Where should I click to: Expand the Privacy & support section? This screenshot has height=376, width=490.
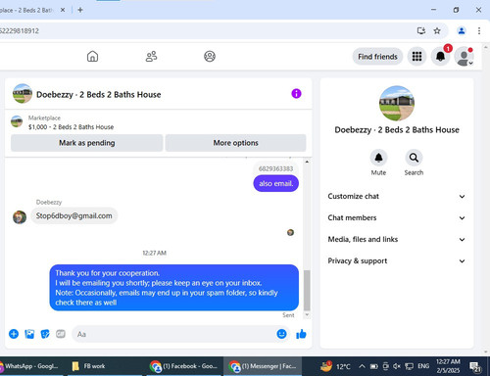[397, 260]
